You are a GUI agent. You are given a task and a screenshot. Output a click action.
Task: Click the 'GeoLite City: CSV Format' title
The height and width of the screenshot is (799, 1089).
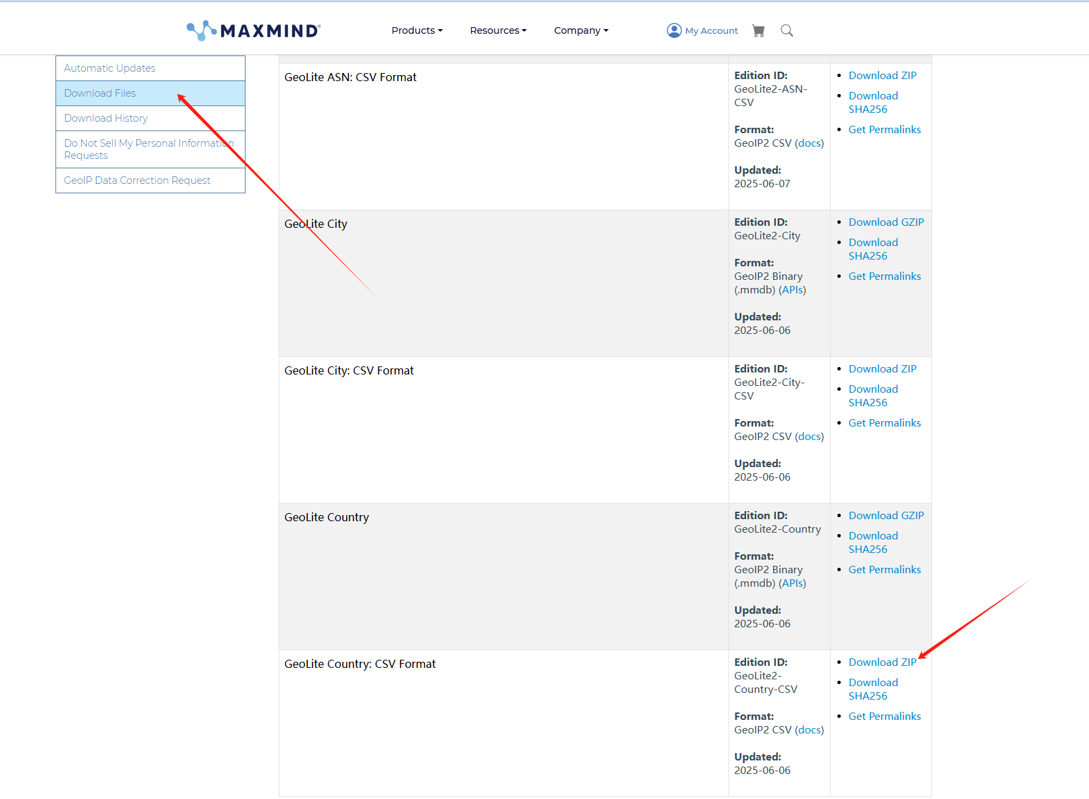[x=349, y=371]
